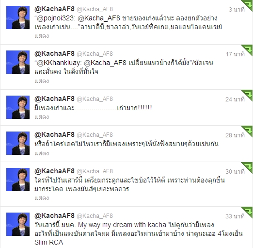Open the @KKhankluay mention link
Image resolution: width=253 pixels, height=248 pixels.
point(59,63)
